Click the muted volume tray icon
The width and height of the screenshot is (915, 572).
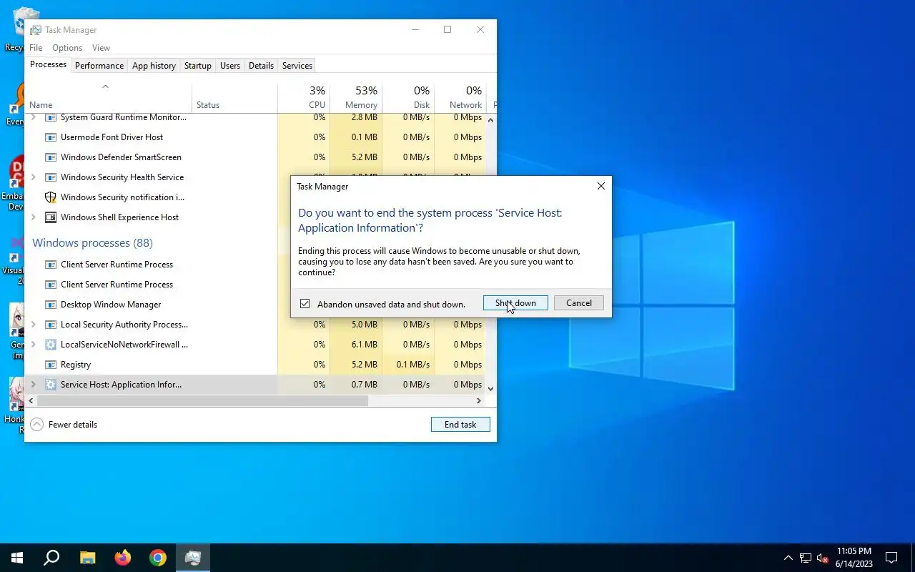tap(823, 558)
